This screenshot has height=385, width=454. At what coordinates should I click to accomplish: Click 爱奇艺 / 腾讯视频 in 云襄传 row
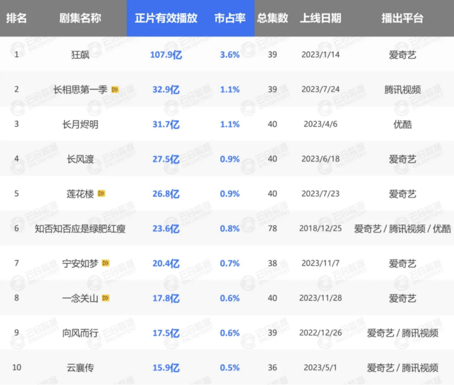tap(403, 367)
